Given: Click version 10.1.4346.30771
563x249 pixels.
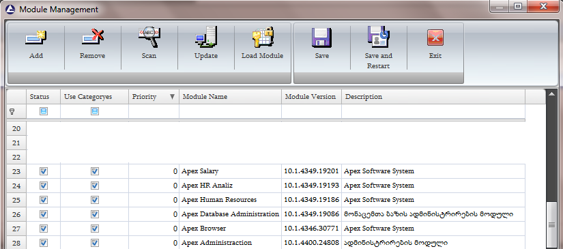Looking at the screenshot, I should pyautogui.click(x=311, y=229).
